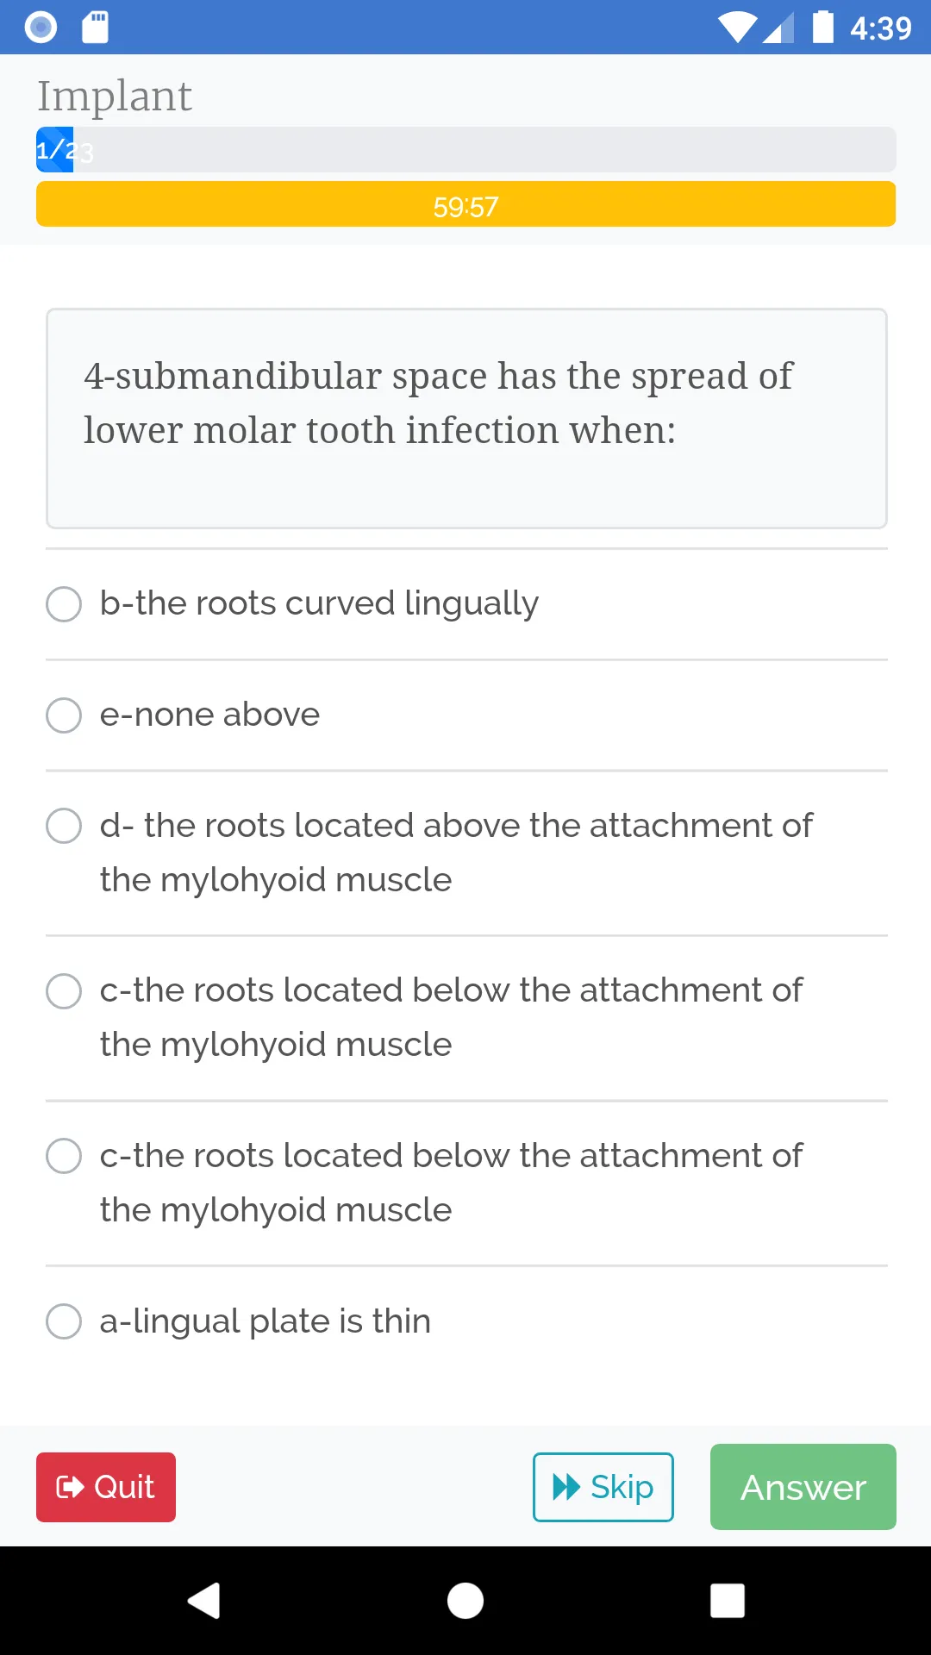Click the yellow 59:57 countdown timer bar

coord(466,204)
